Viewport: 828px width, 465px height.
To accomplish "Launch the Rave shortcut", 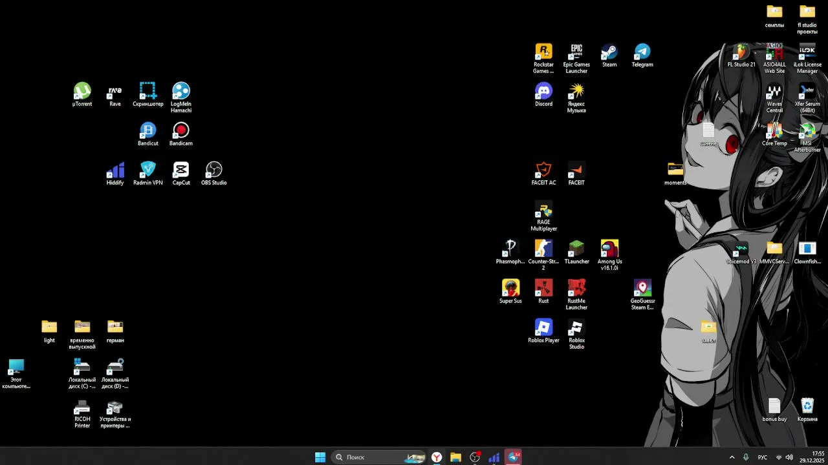I will (x=115, y=94).
